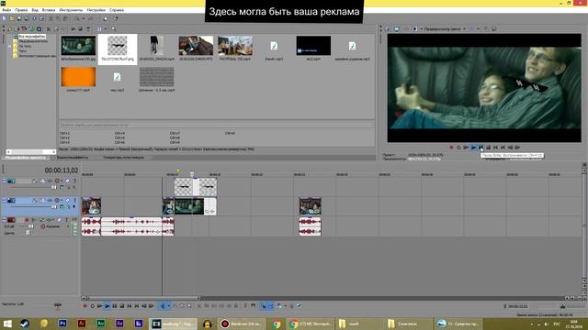The image size is (588, 330).
Task: Select the Тэги folder in media tree
Action: pyautogui.click(x=22, y=51)
